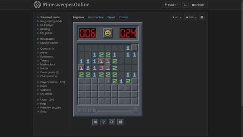This screenshot has width=243, height=137.
Task: Open the Marketplace link
Action: point(48,64)
